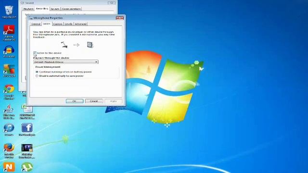Click the microphone image in Listen tab

(64, 45)
